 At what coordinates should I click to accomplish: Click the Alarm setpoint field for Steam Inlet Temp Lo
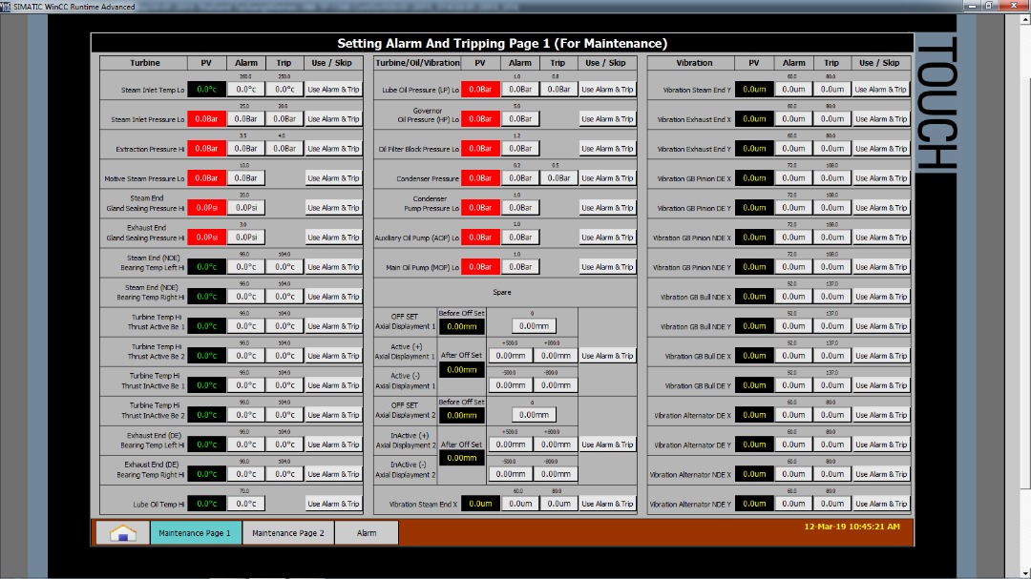tap(245, 90)
